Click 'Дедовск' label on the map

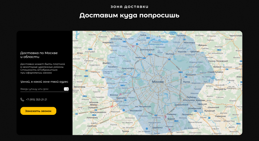pos(107,63)
